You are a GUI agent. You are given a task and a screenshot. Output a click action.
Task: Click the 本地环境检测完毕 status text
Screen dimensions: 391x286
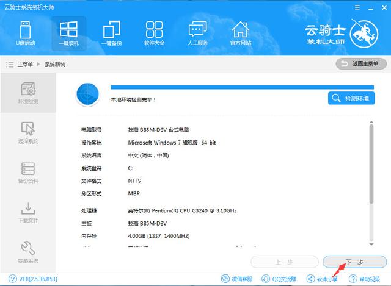click(133, 99)
